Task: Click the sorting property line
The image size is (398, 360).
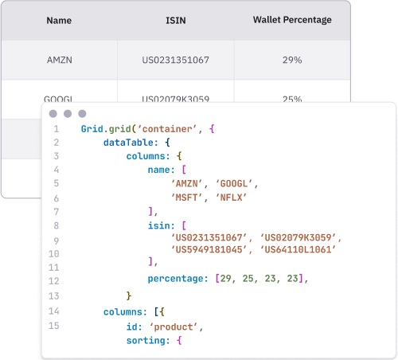Action: point(154,340)
